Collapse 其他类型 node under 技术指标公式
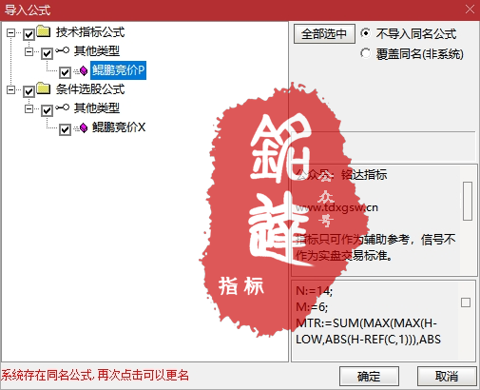480x390 pixels. click(x=29, y=51)
